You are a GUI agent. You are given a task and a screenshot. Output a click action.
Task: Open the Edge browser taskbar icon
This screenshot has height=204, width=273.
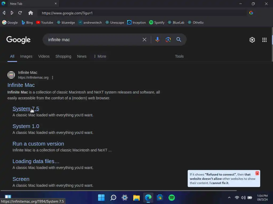click(148, 198)
